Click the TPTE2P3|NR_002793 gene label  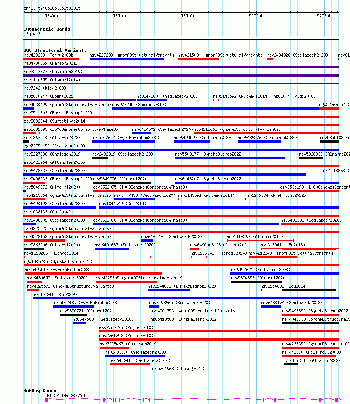click(x=64, y=395)
